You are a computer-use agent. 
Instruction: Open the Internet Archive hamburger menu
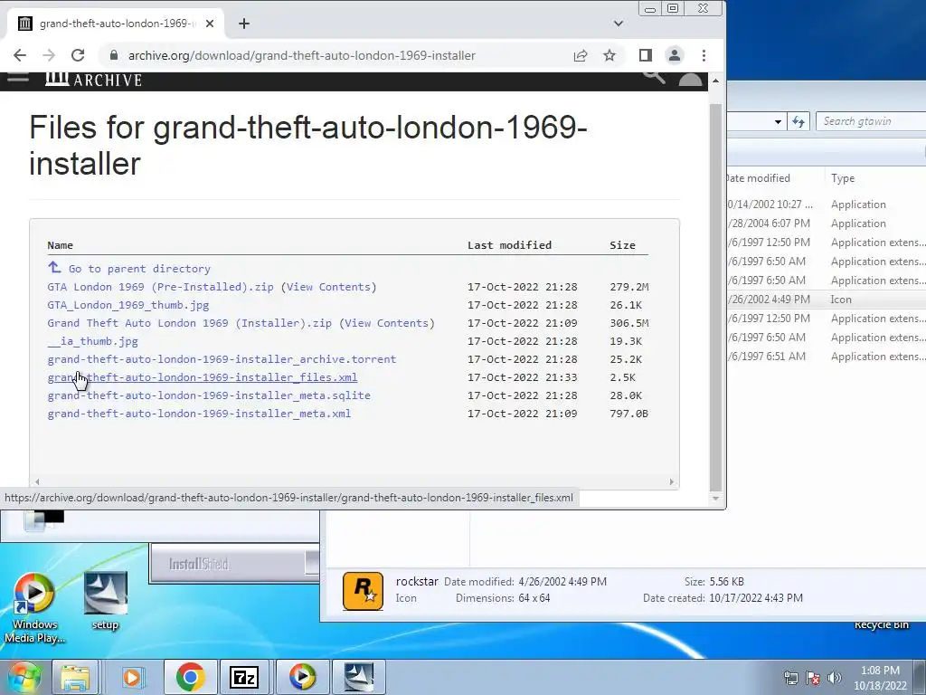[x=18, y=78]
